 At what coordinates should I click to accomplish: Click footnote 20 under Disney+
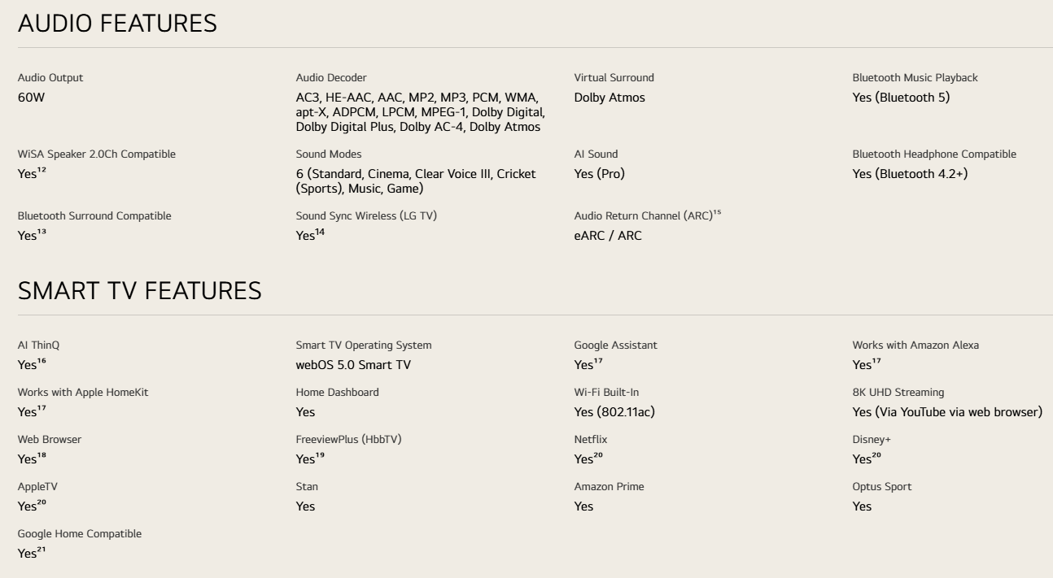point(876,454)
